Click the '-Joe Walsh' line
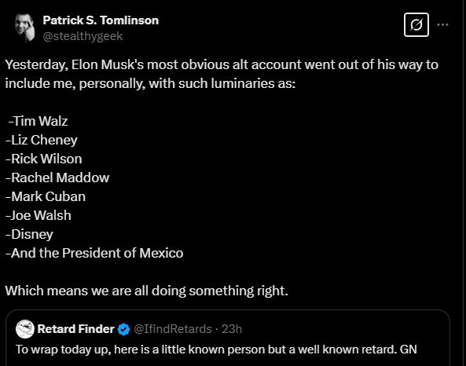 [39, 215]
